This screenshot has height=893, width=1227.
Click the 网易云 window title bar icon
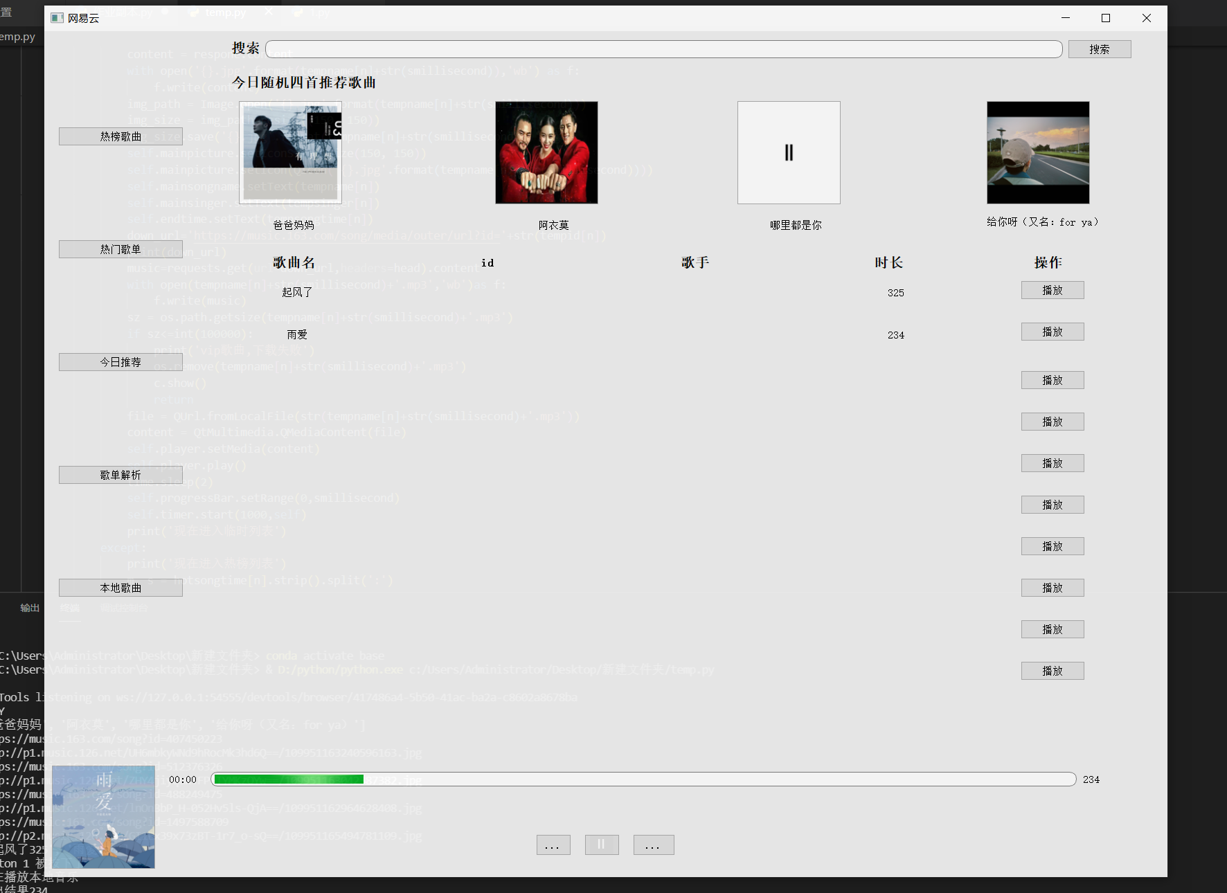coord(57,17)
